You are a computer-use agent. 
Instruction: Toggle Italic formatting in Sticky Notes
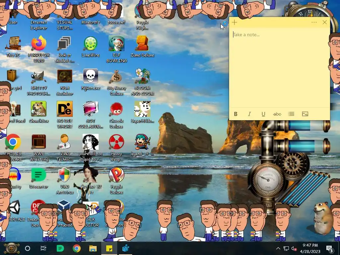point(250,114)
